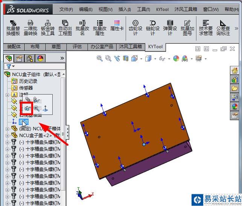Open the 批量替换模板 tool
The width and height of the screenshot is (242, 206).
tap(13, 28)
